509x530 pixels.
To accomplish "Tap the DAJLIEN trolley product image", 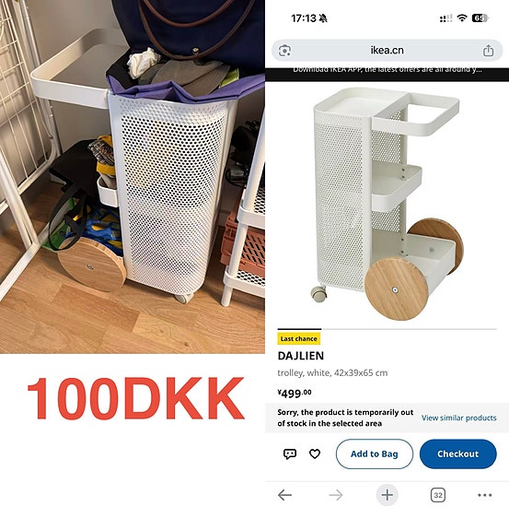I will [388, 204].
